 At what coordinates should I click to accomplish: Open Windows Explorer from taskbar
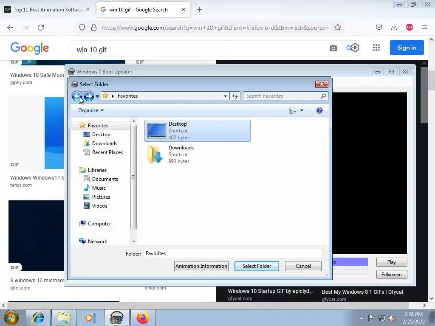[x=64, y=318]
